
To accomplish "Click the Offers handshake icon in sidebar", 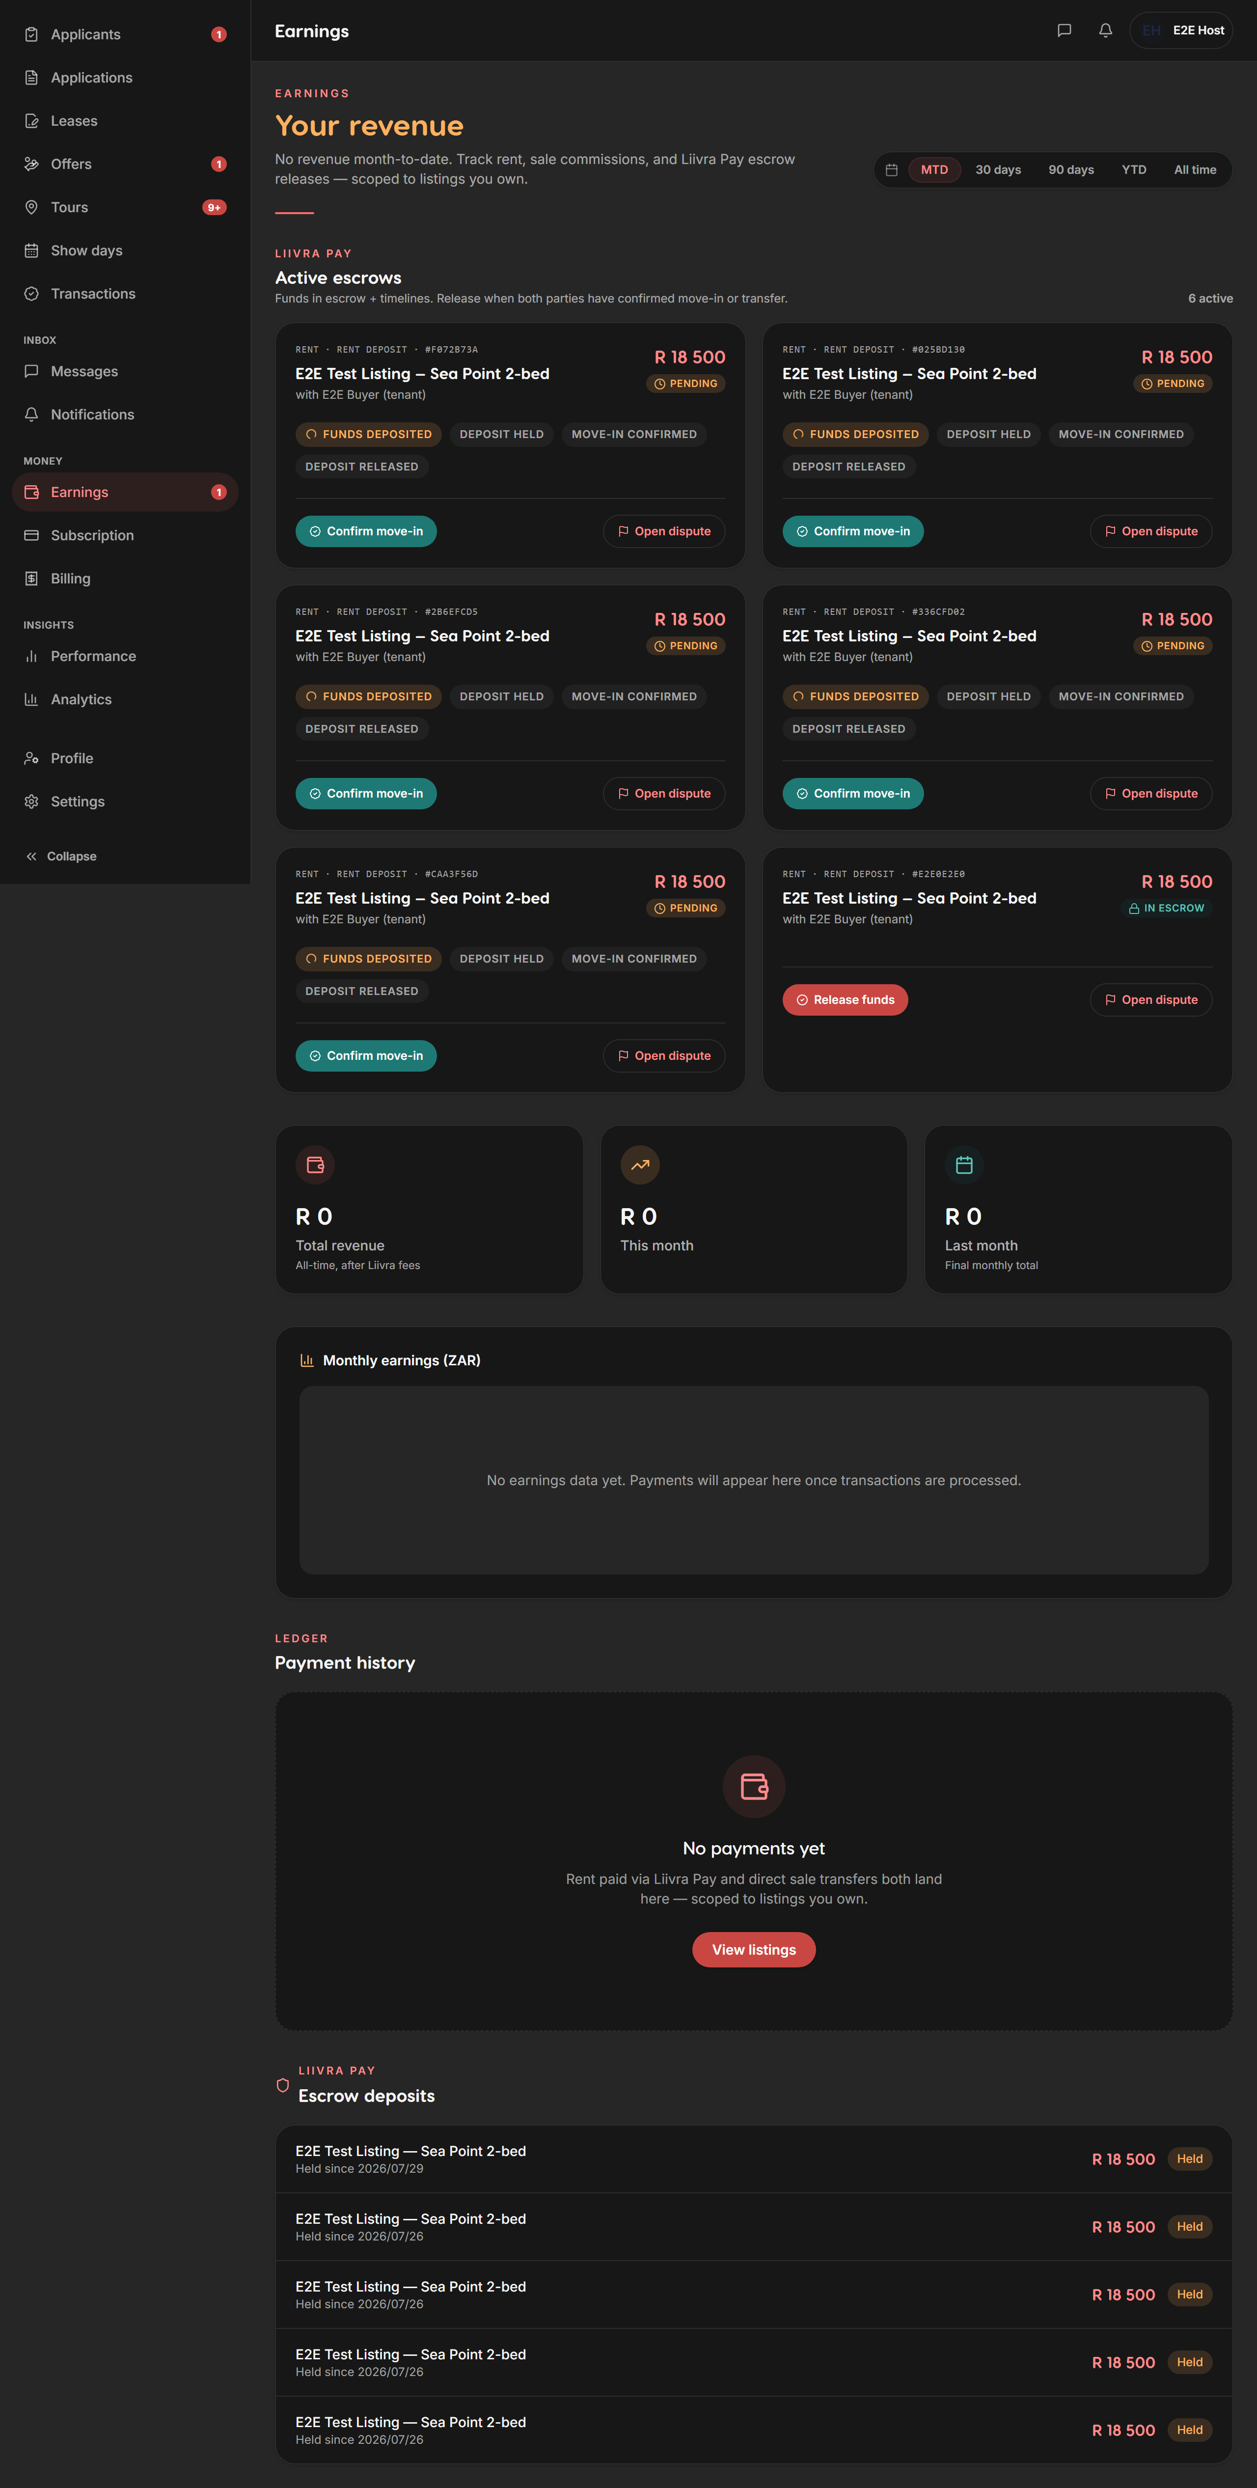I will 32,164.
